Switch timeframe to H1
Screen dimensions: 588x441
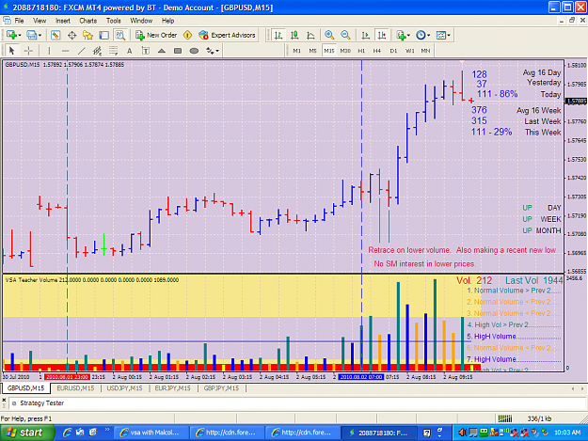[x=361, y=51]
